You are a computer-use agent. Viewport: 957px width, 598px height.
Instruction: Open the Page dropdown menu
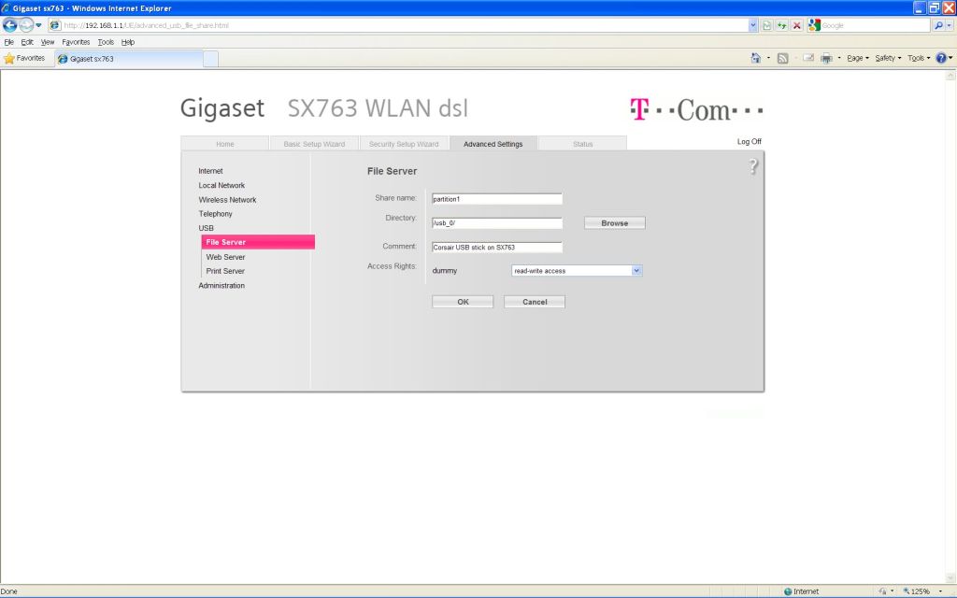click(858, 58)
